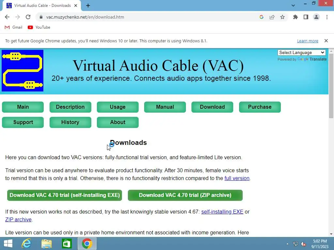Click the network tray icon
Image resolution: width=334 pixels, height=250 pixels.
pos(296,244)
